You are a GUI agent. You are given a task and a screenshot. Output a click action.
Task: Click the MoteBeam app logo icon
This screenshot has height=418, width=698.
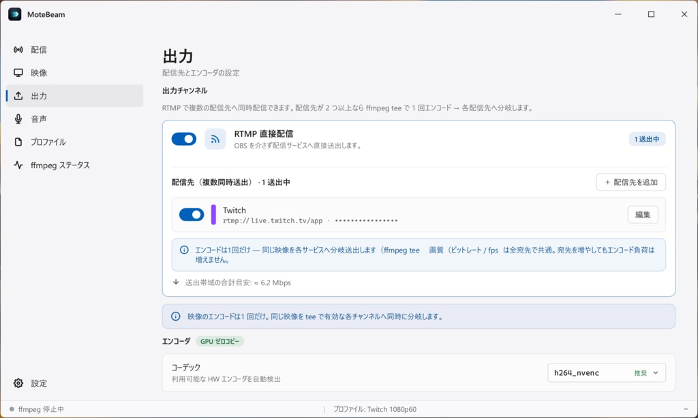15,14
